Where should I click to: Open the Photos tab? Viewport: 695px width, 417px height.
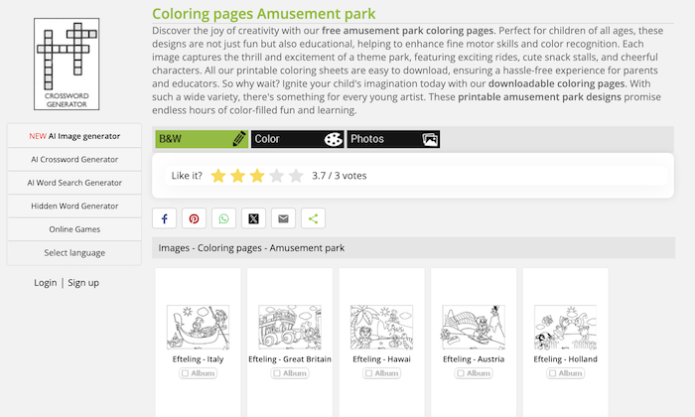point(393,139)
